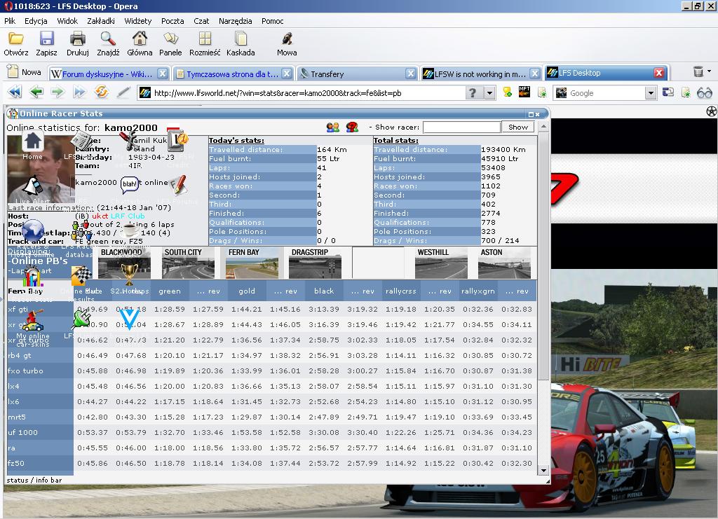Select the Dragstrip track thumbnail
The image size is (718, 519).
pyautogui.click(x=315, y=263)
